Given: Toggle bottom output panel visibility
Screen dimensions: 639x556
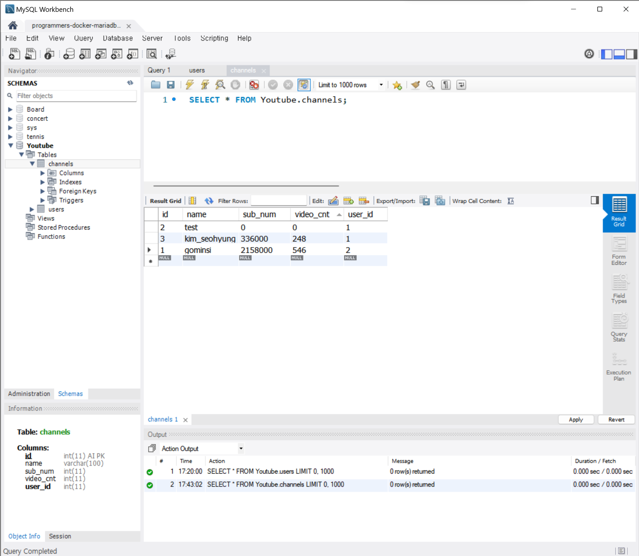Looking at the screenshot, I should pos(619,54).
